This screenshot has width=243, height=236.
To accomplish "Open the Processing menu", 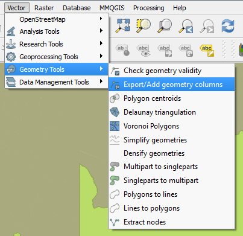I will pyautogui.click(x=148, y=8).
